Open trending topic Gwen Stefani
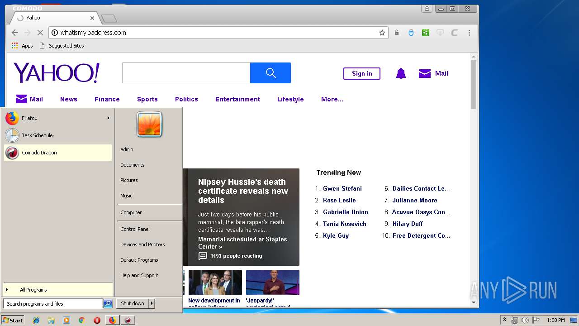 point(342,188)
